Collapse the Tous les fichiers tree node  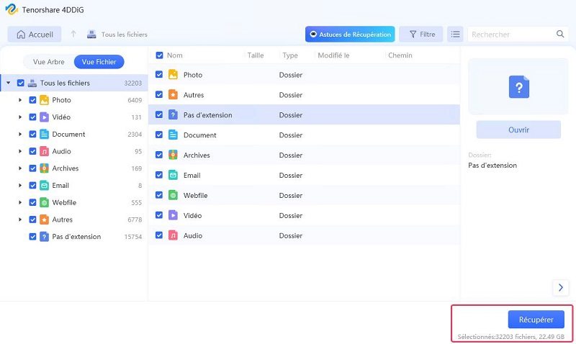[x=9, y=83]
